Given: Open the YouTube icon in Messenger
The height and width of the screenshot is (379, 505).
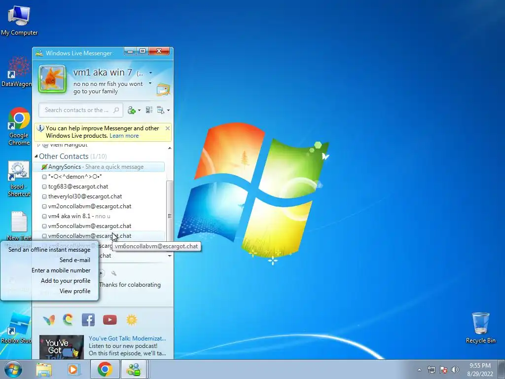Looking at the screenshot, I should (110, 320).
